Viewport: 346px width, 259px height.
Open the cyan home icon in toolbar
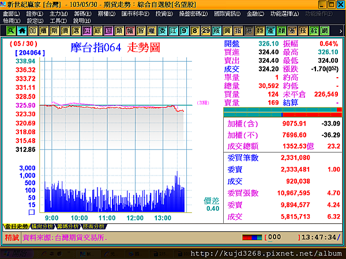pyautogui.click(x=22, y=31)
